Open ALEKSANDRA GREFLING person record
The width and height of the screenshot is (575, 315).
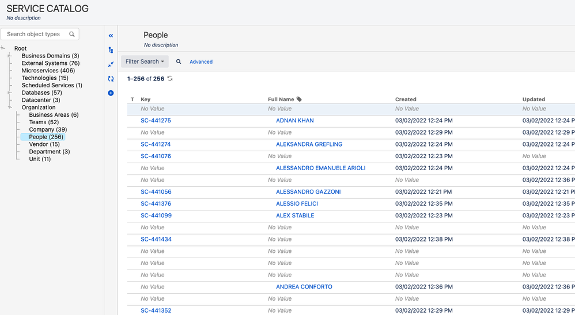pos(309,144)
